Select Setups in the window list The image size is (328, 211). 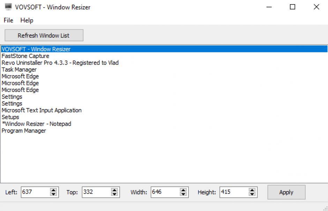point(164,117)
